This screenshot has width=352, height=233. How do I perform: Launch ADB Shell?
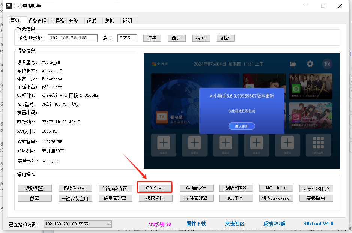click(155, 188)
